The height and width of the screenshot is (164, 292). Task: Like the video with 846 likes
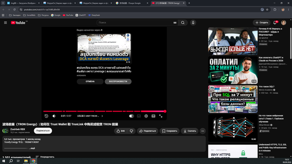point(120,131)
